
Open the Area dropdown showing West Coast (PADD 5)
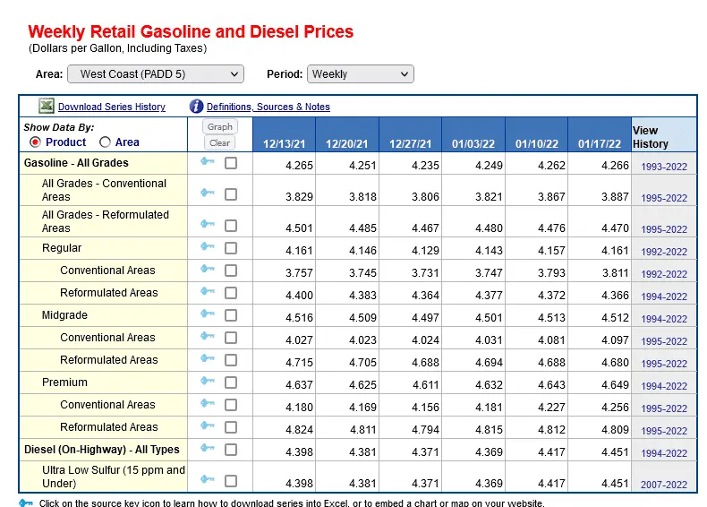pos(156,74)
